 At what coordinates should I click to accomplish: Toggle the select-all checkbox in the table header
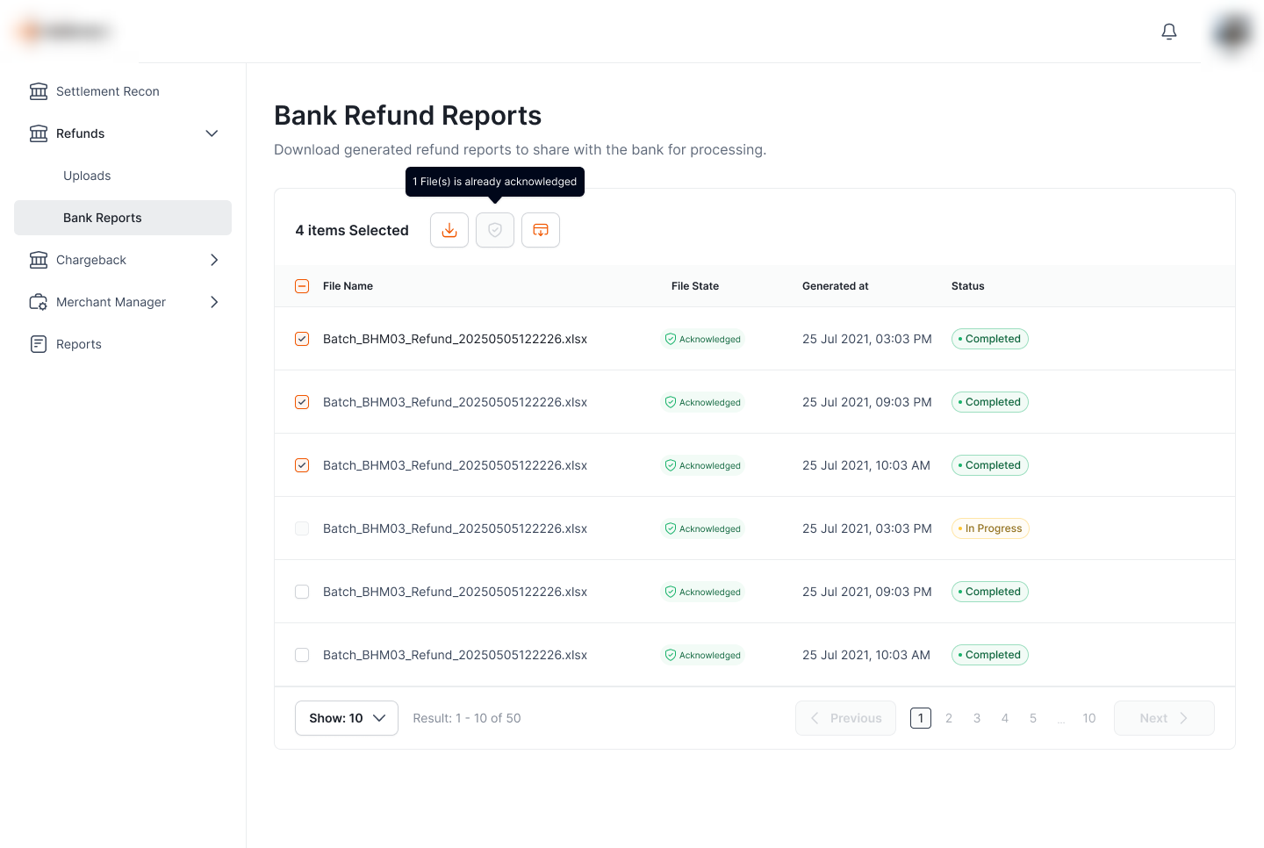[302, 286]
